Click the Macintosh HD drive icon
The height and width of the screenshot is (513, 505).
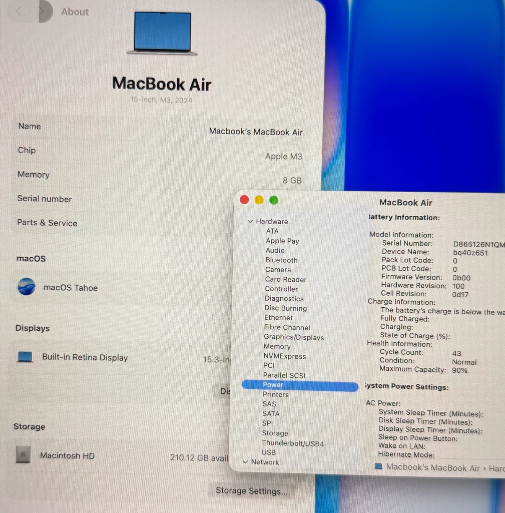(x=23, y=454)
